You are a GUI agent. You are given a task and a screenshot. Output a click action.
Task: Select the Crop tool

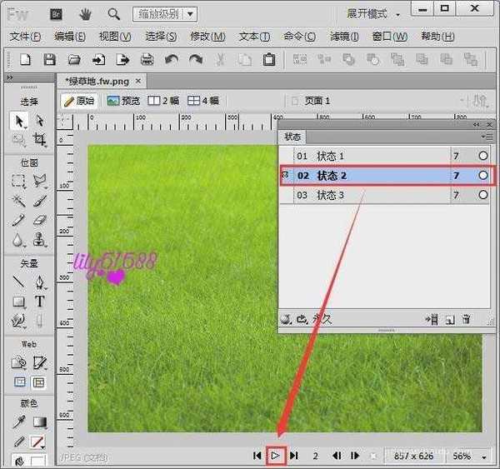(x=39, y=140)
